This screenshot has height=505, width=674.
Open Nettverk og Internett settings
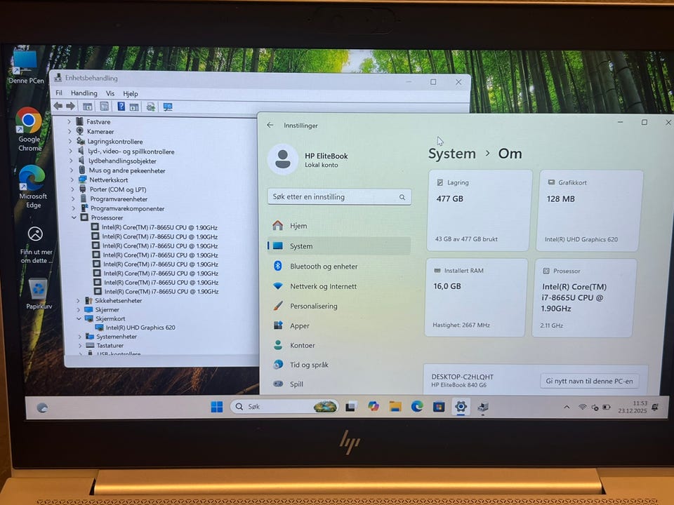click(x=338, y=286)
